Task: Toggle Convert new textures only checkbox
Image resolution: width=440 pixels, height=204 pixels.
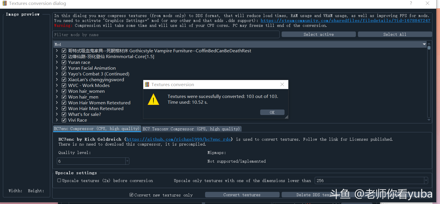Action: tap(132, 195)
